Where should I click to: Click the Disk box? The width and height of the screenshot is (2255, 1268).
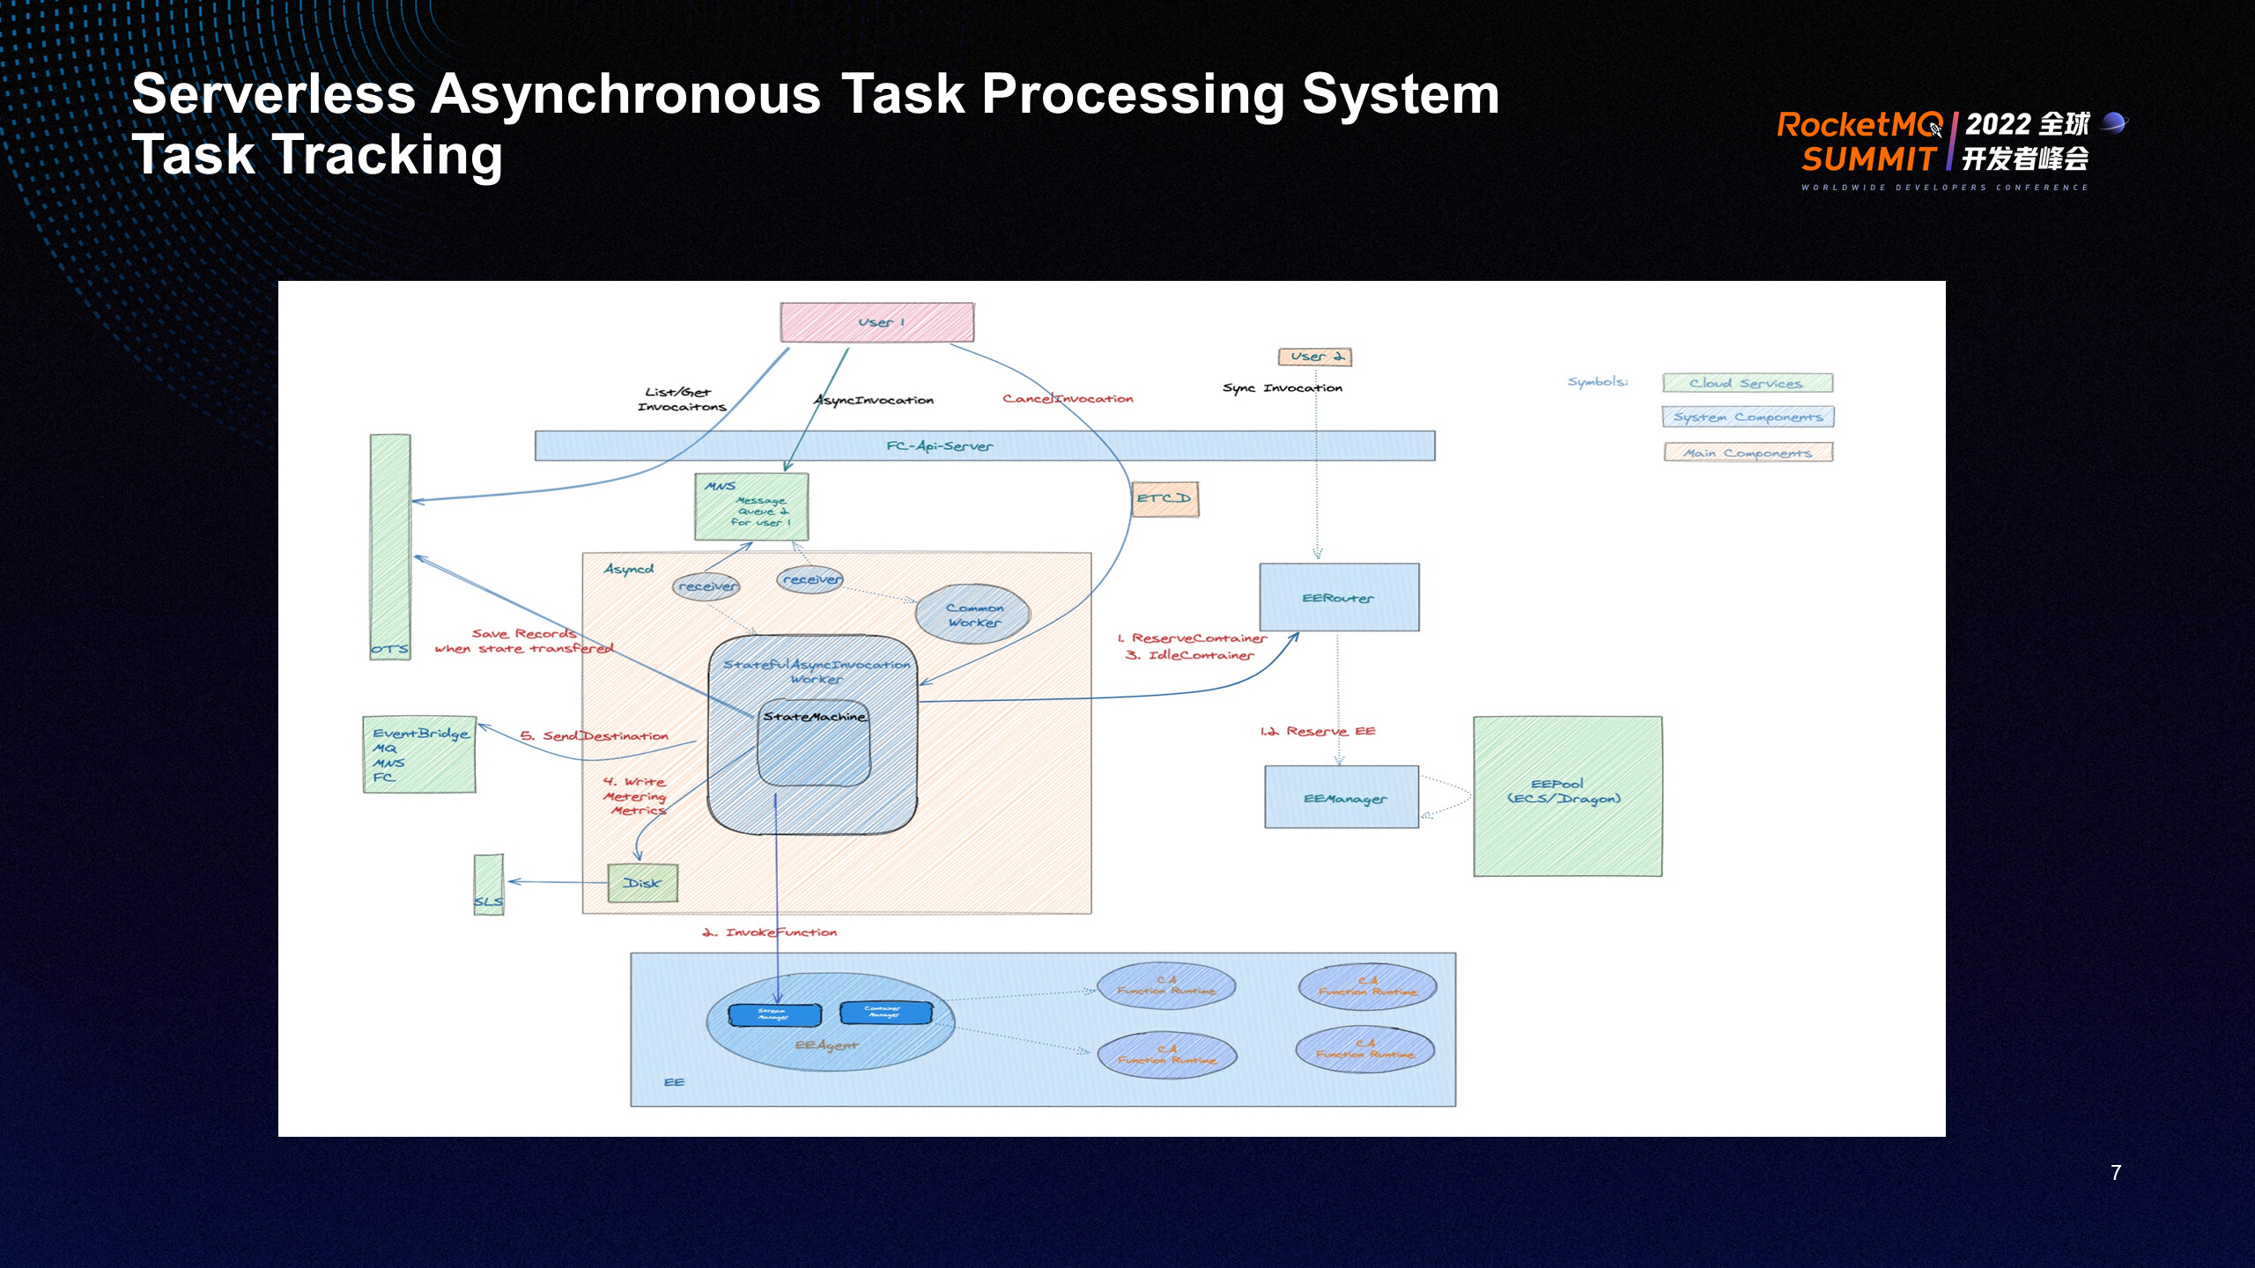pyautogui.click(x=642, y=882)
